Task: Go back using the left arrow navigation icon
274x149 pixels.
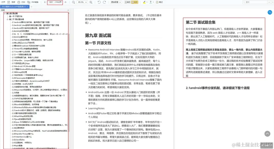Action: click(x=45, y=3)
